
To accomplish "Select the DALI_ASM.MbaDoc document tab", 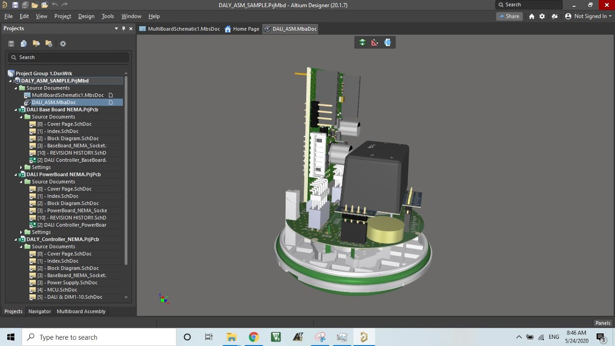I will pos(290,29).
